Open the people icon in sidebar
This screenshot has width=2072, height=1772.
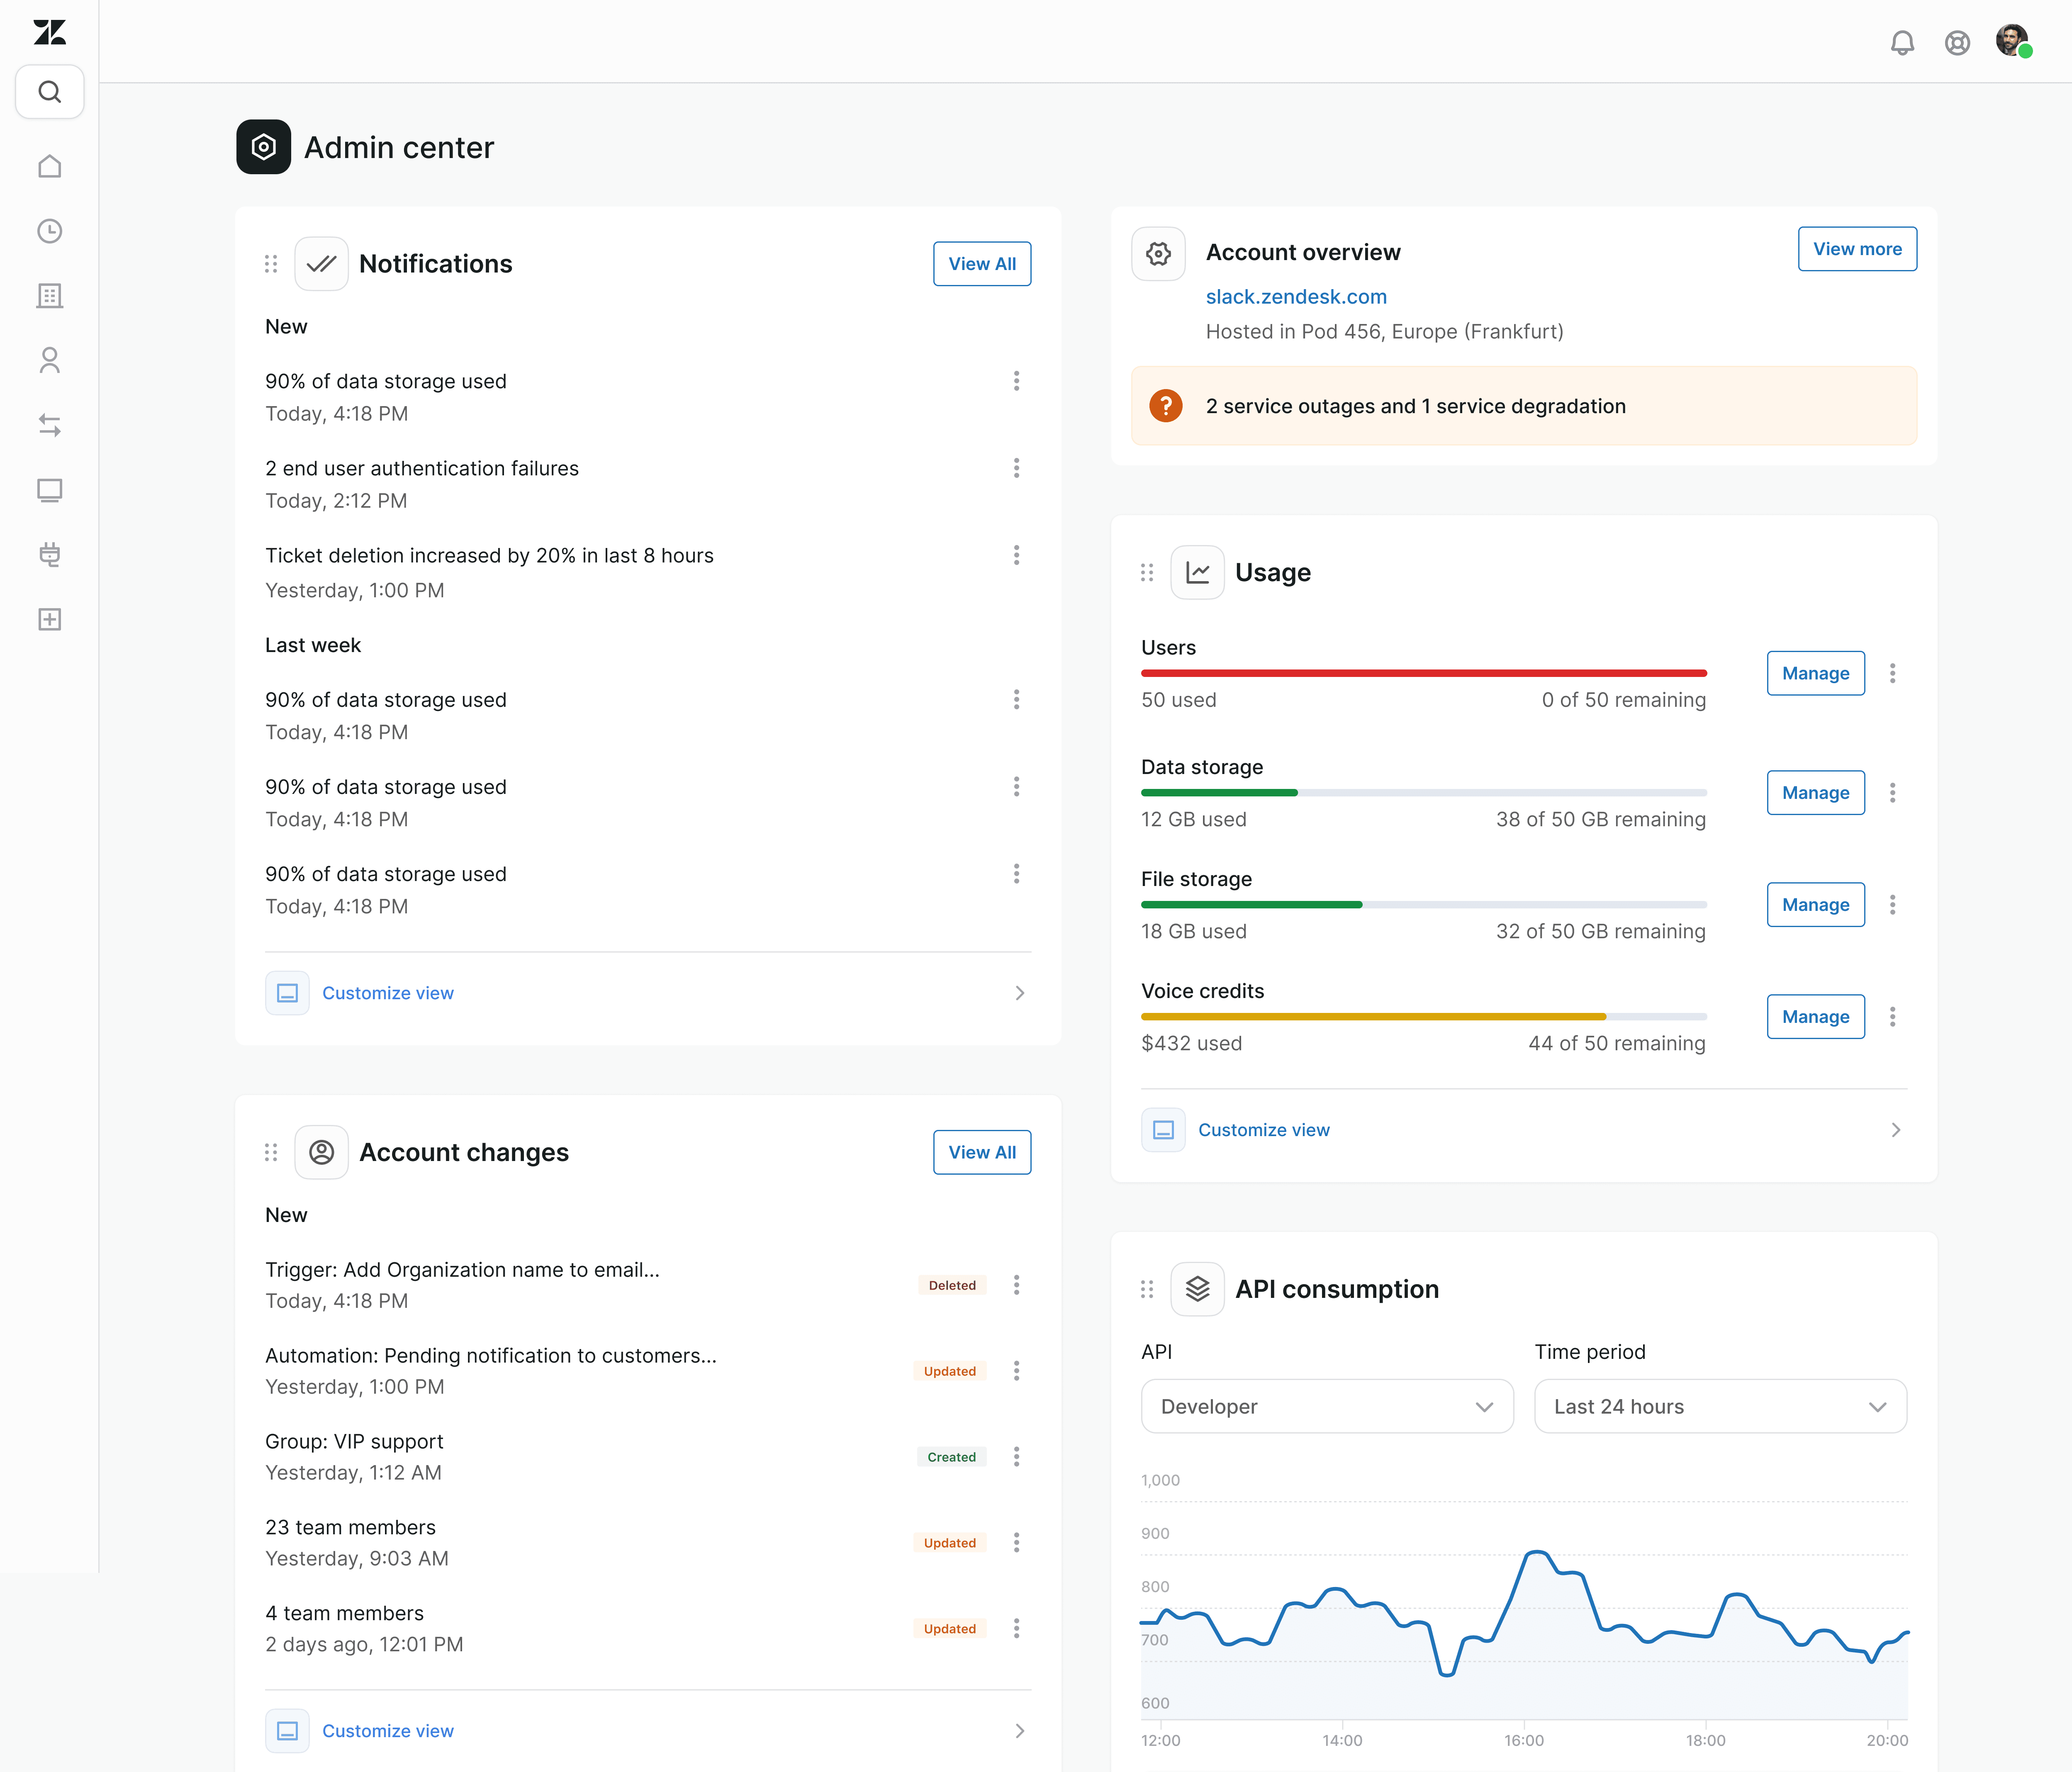(49, 360)
